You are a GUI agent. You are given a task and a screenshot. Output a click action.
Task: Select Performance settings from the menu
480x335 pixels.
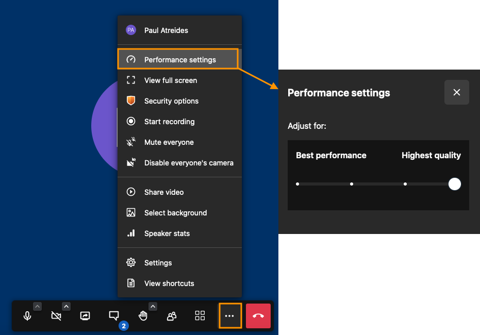(179, 60)
